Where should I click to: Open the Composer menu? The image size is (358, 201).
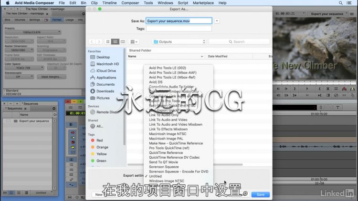click(130, 3)
